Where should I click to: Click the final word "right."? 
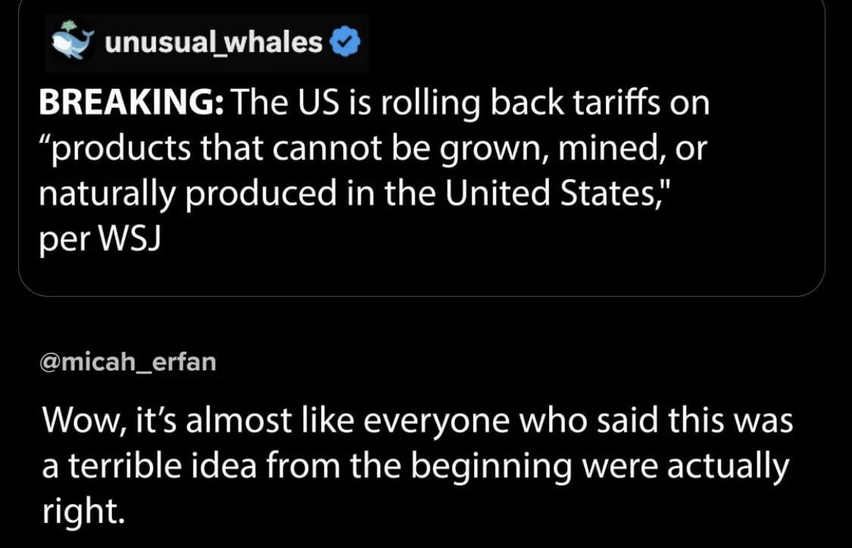[x=80, y=512]
